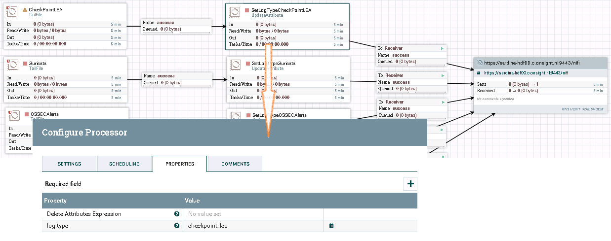Click the CheckPointLEA processor icon
Image resolution: width=611 pixels, height=241 pixels.
click(12, 12)
